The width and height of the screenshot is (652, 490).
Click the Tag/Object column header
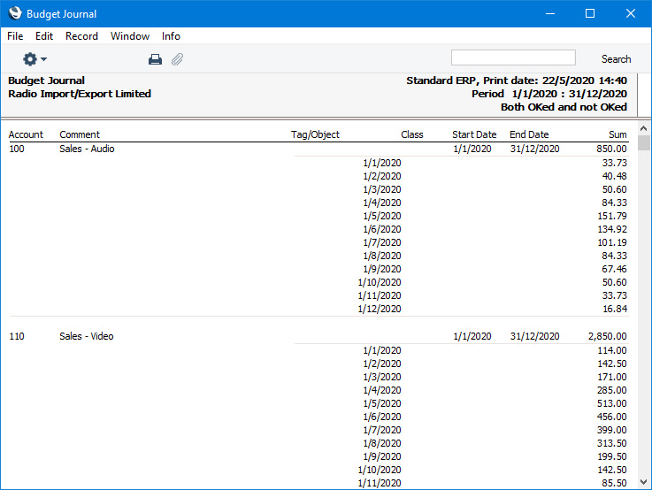click(x=315, y=134)
